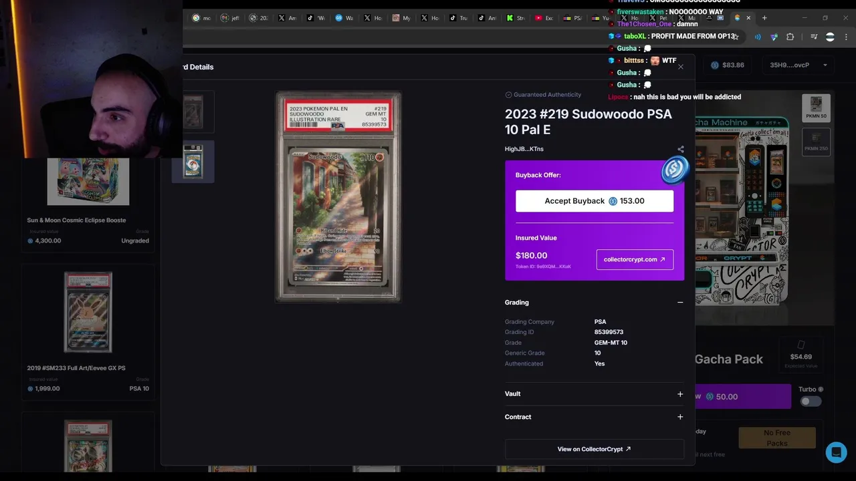Click the Guaranteed Authenticity badge
The height and width of the screenshot is (481, 856).
click(543, 95)
